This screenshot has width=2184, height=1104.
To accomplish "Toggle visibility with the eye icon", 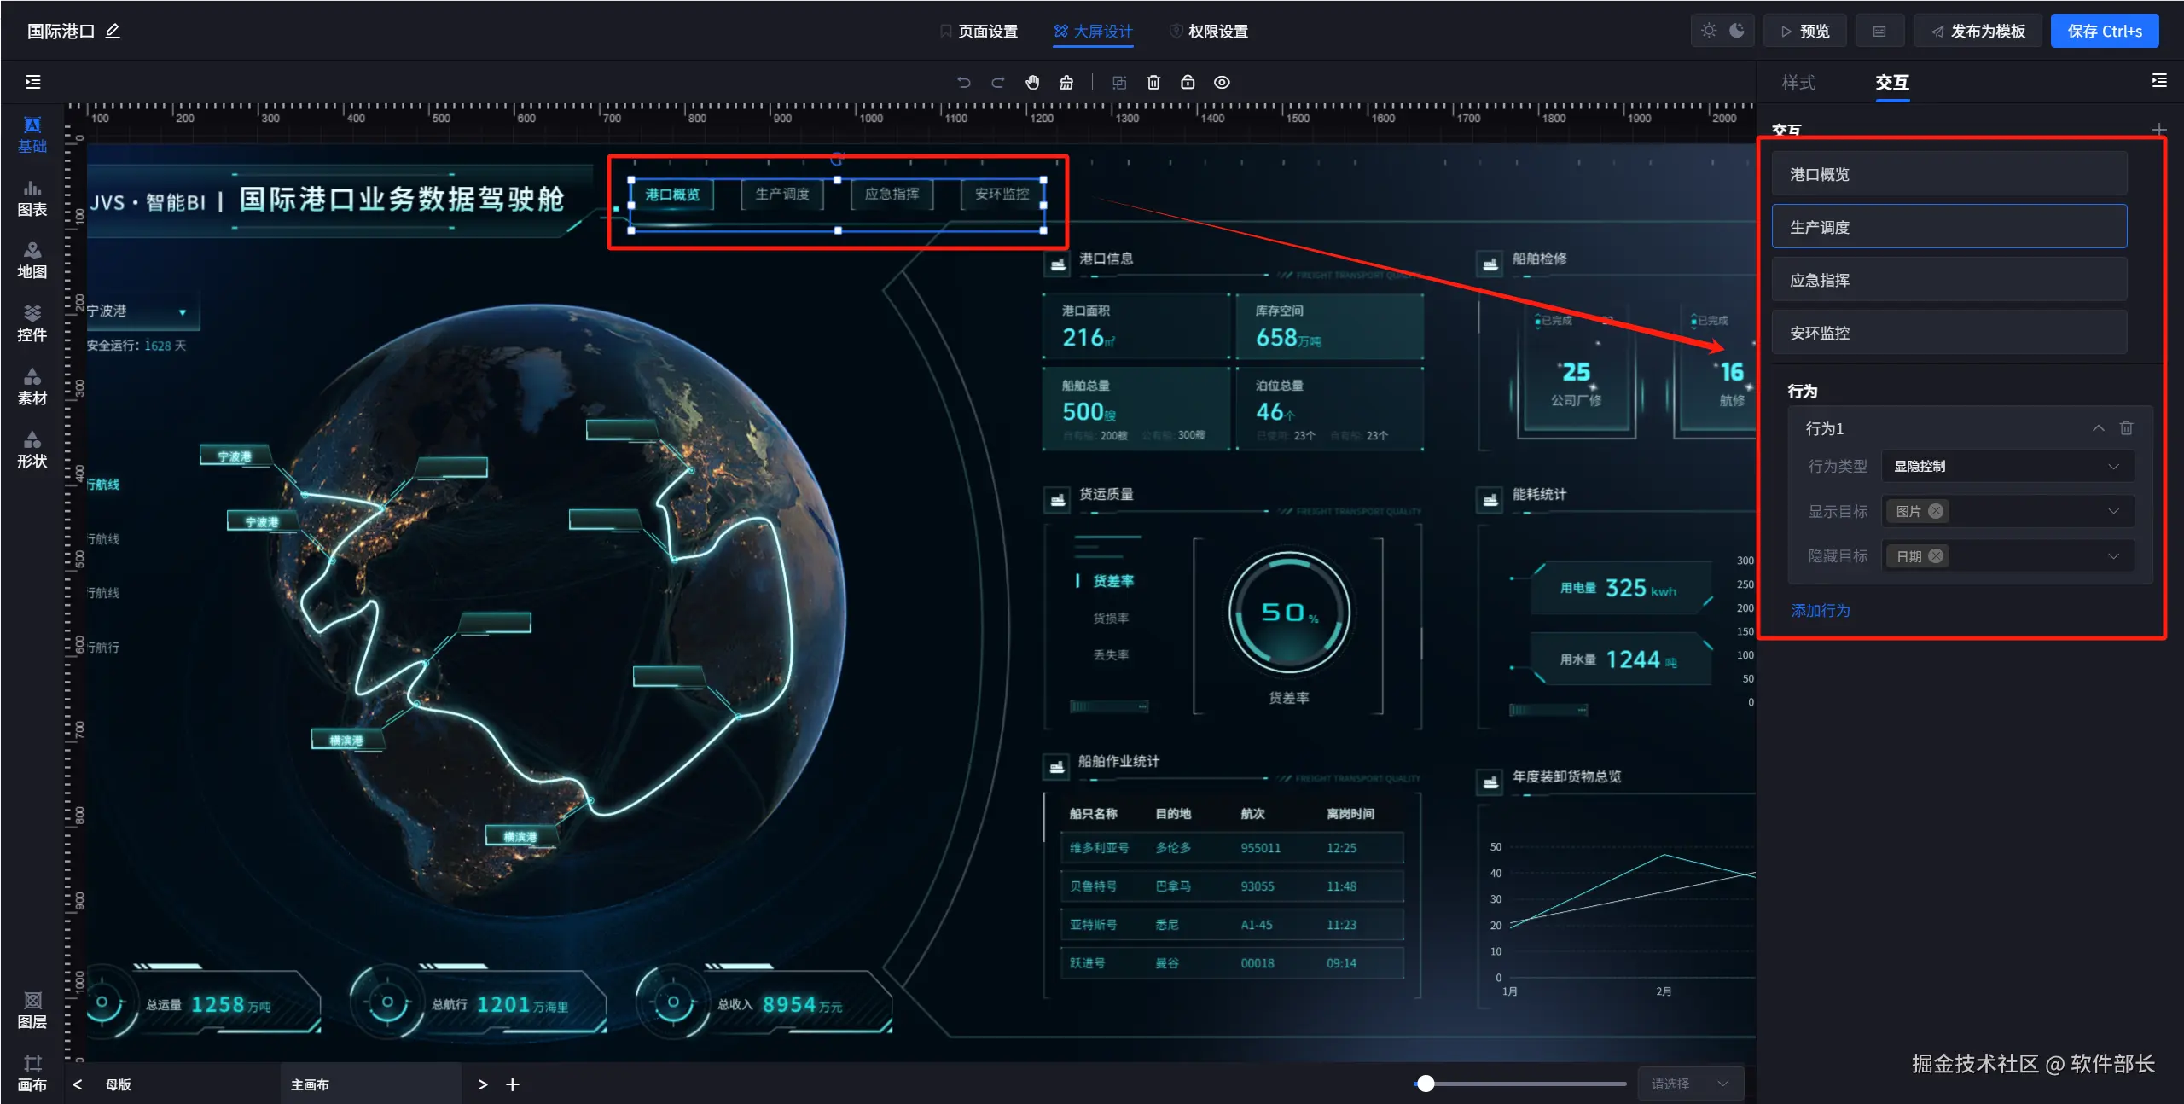I will pos(1222,83).
